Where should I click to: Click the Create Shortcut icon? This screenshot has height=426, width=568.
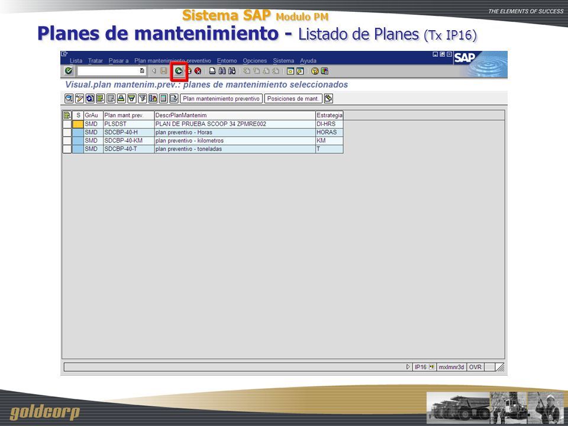point(300,71)
